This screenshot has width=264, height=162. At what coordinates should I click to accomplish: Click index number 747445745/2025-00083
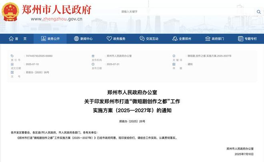[x=39, y=56]
